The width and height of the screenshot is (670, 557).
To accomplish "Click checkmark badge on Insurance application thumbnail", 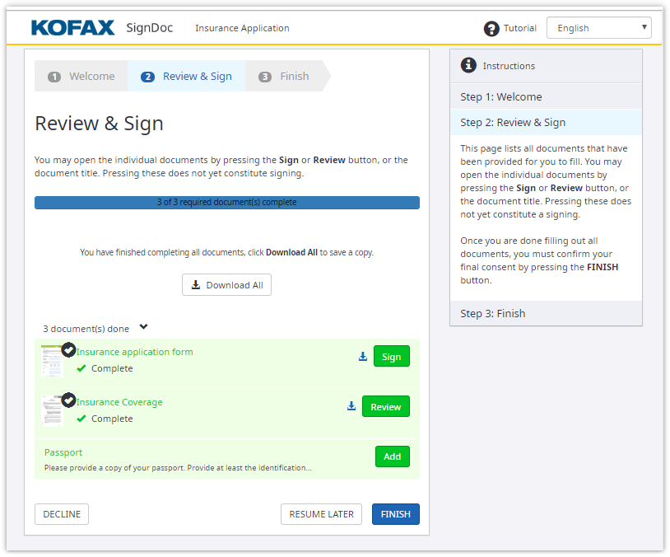I will click(69, 349).
